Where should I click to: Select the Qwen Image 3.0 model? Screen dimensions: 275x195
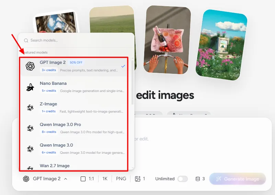click(74, 149)
